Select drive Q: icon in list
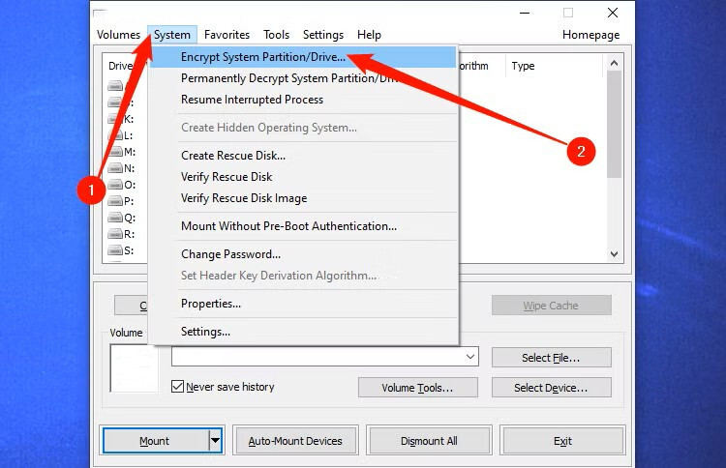 (x=115, y=218)
